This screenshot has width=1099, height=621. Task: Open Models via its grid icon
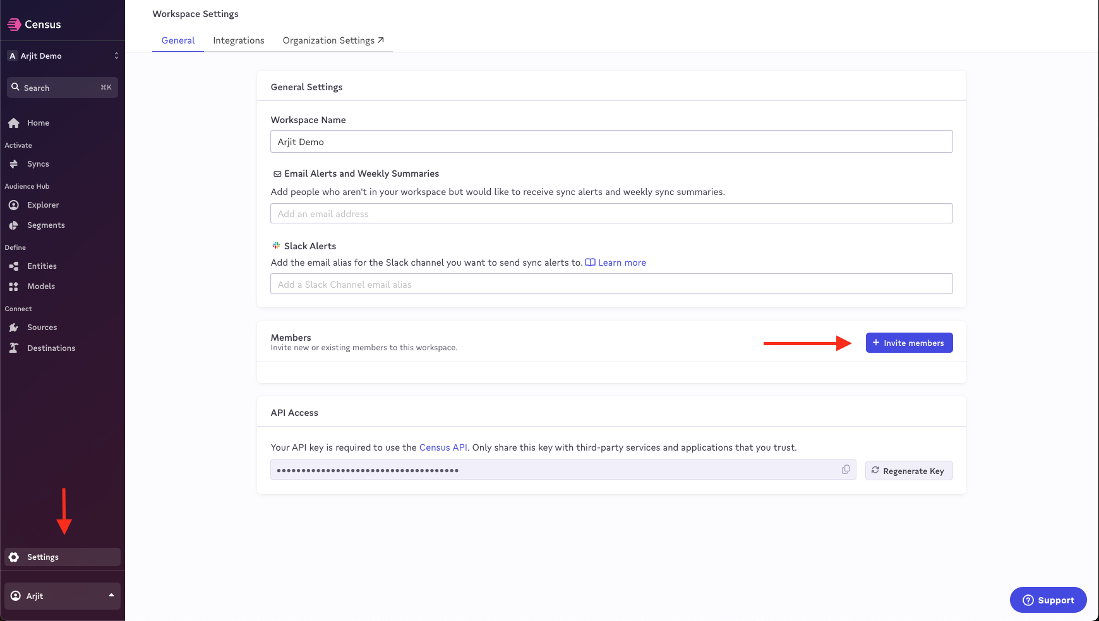[14, 287]
